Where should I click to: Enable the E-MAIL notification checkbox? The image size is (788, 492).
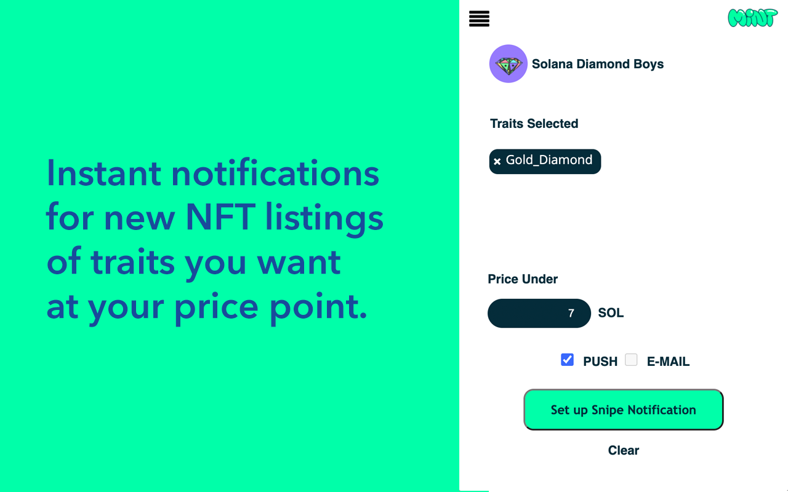coord(631,360)
